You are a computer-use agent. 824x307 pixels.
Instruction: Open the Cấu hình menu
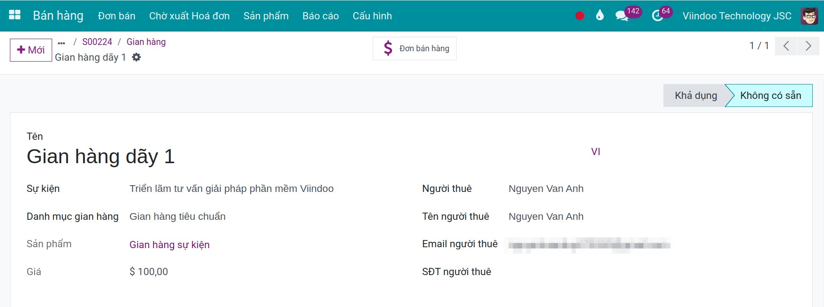(372, 16)
